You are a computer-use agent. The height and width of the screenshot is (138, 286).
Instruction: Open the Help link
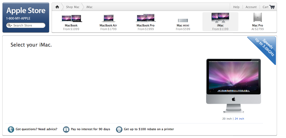236,7
